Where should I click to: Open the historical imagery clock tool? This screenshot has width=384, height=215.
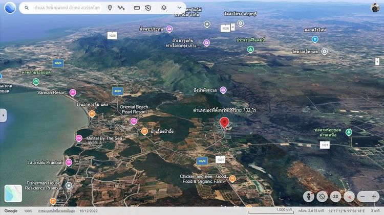[x=148, y=8]
